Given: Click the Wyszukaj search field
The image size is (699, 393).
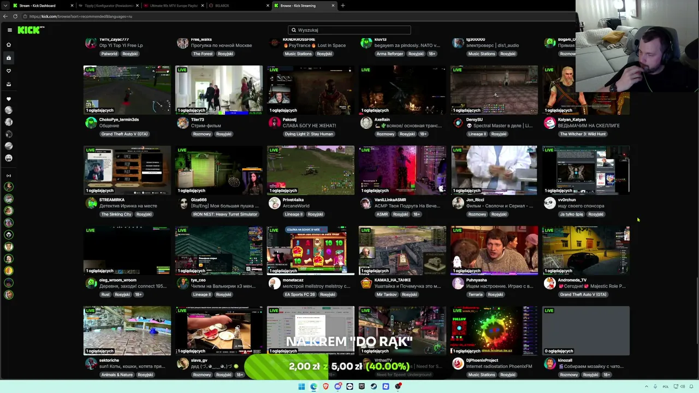Looking at the screenshot, I should [349, 30].
